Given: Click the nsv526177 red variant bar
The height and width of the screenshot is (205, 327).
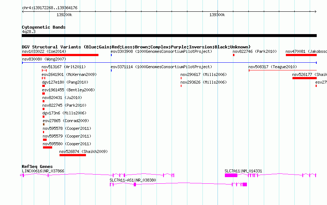Looking at the screenshot, I should click(x=305, y=78).
